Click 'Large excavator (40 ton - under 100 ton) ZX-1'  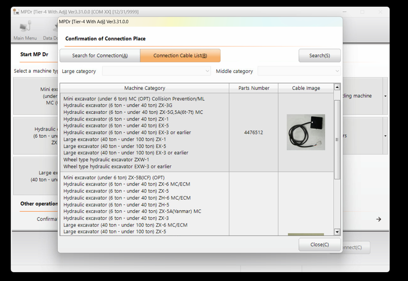pyautogui.click(x=115, y=139)
